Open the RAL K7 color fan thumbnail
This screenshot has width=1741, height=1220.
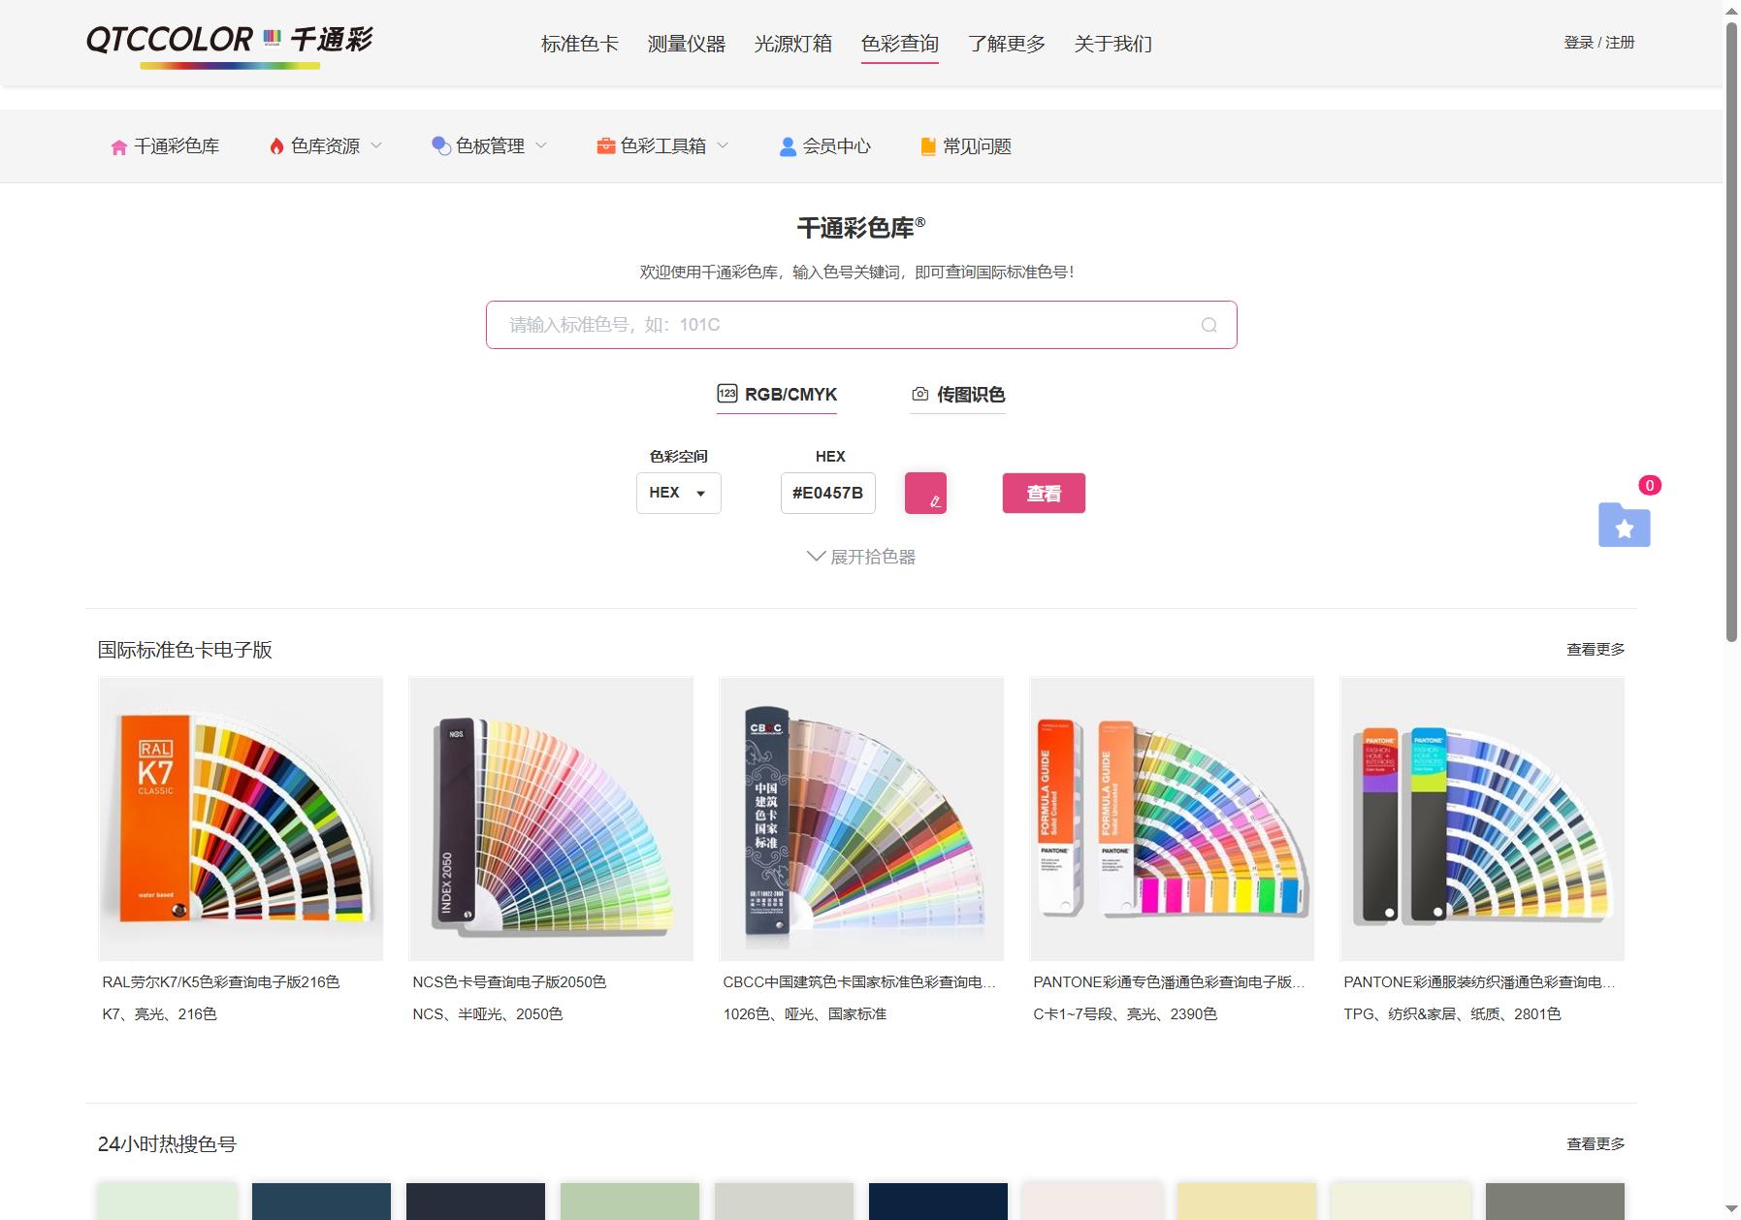pyautogui.click(x=241, y=819)
